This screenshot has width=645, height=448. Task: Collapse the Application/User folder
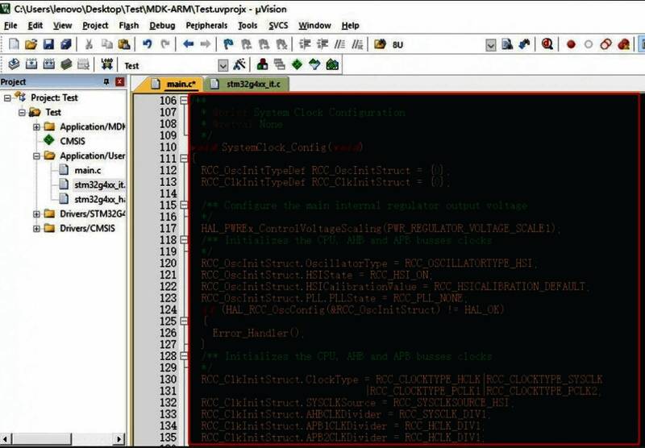(x=37, y=156)
